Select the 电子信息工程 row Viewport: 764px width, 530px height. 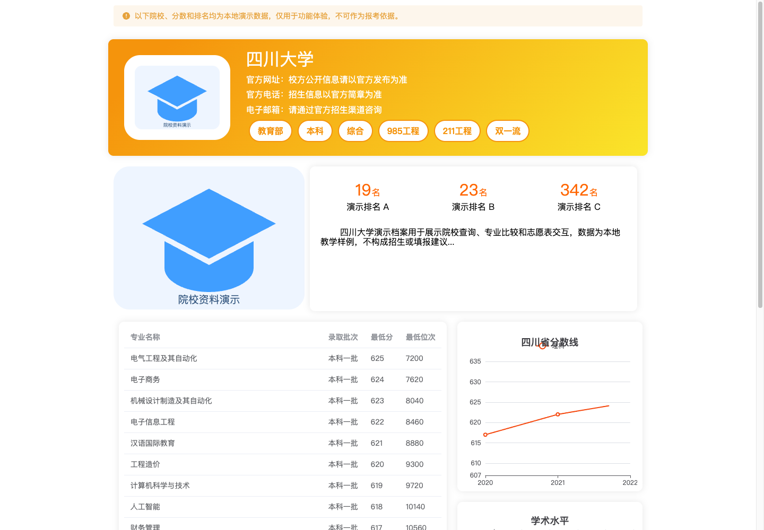click(x=283, y=422)
